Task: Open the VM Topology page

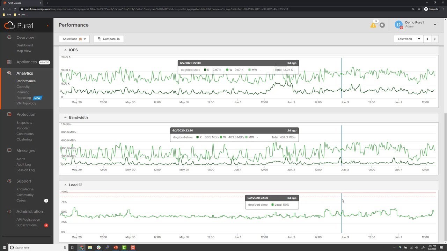Action: tap(26, 103)
